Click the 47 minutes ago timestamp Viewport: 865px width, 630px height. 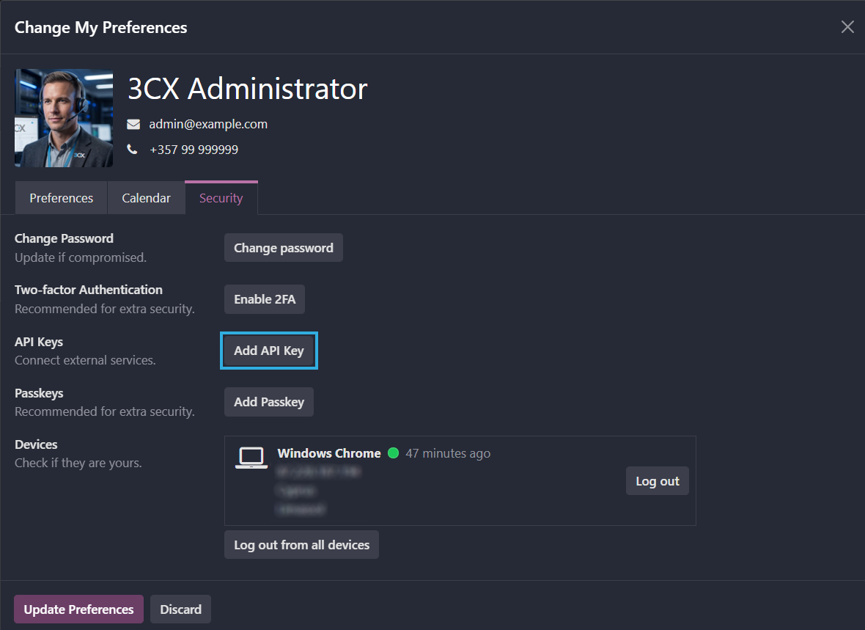pos(448,453)
